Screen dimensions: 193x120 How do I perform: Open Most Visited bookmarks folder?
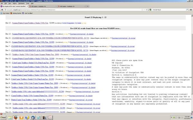click(5, 13)
